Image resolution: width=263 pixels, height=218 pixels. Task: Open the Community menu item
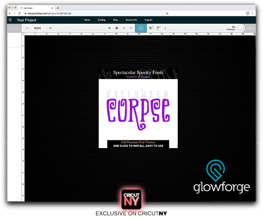131,20
